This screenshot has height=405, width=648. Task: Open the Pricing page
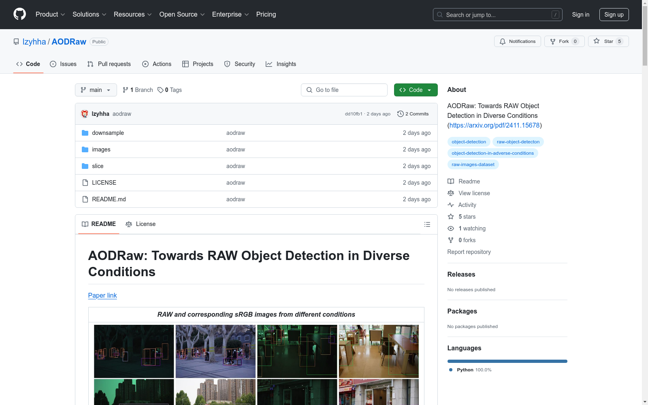266,14
